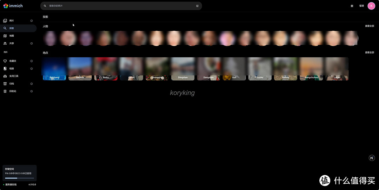The height and width of the screenshot is (190, 379).
Task: Open the Hefeng place thumbnail
Action: tap(285, 69)
